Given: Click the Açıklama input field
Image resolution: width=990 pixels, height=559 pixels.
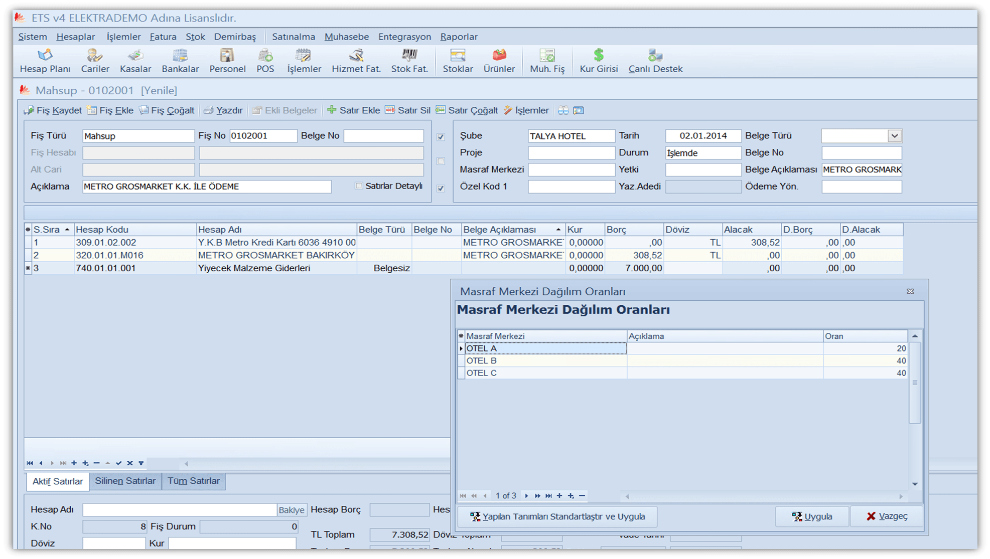Looking at the screenshot, I should point(207,187).
